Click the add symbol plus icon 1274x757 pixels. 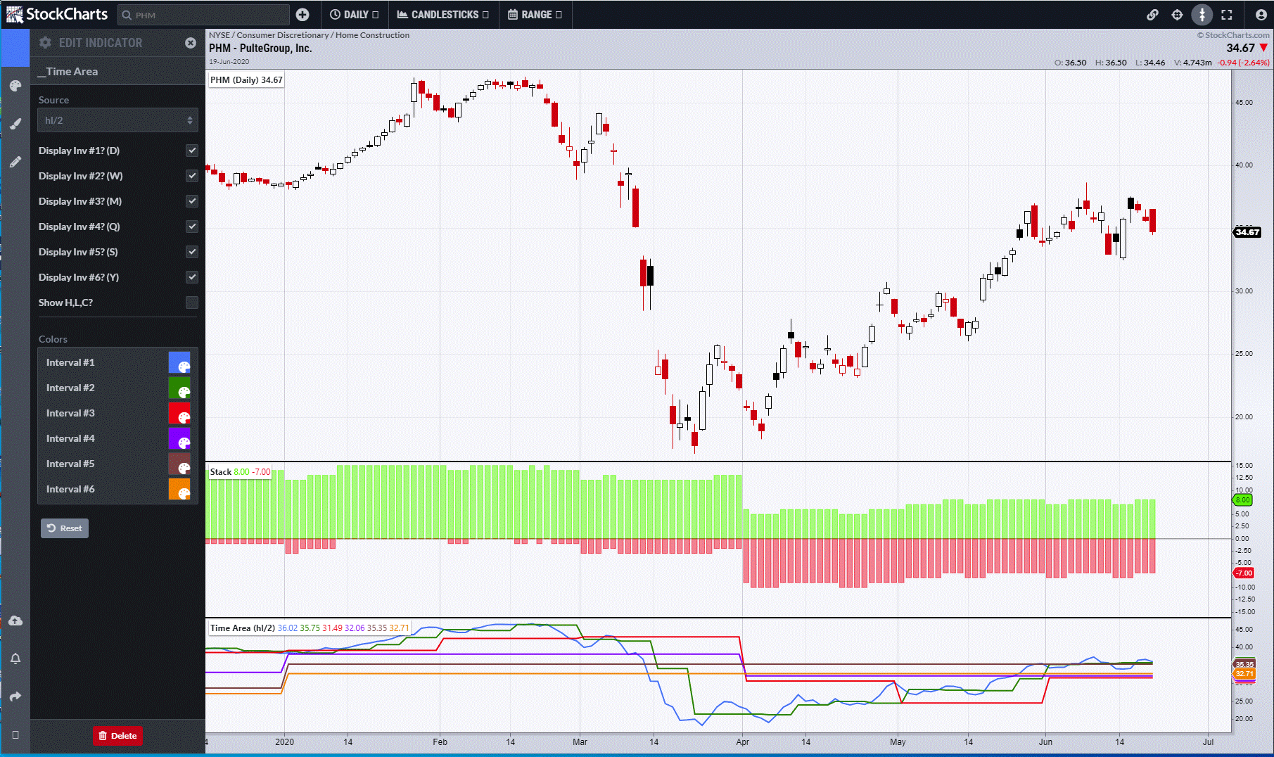[x=302, y=15]
